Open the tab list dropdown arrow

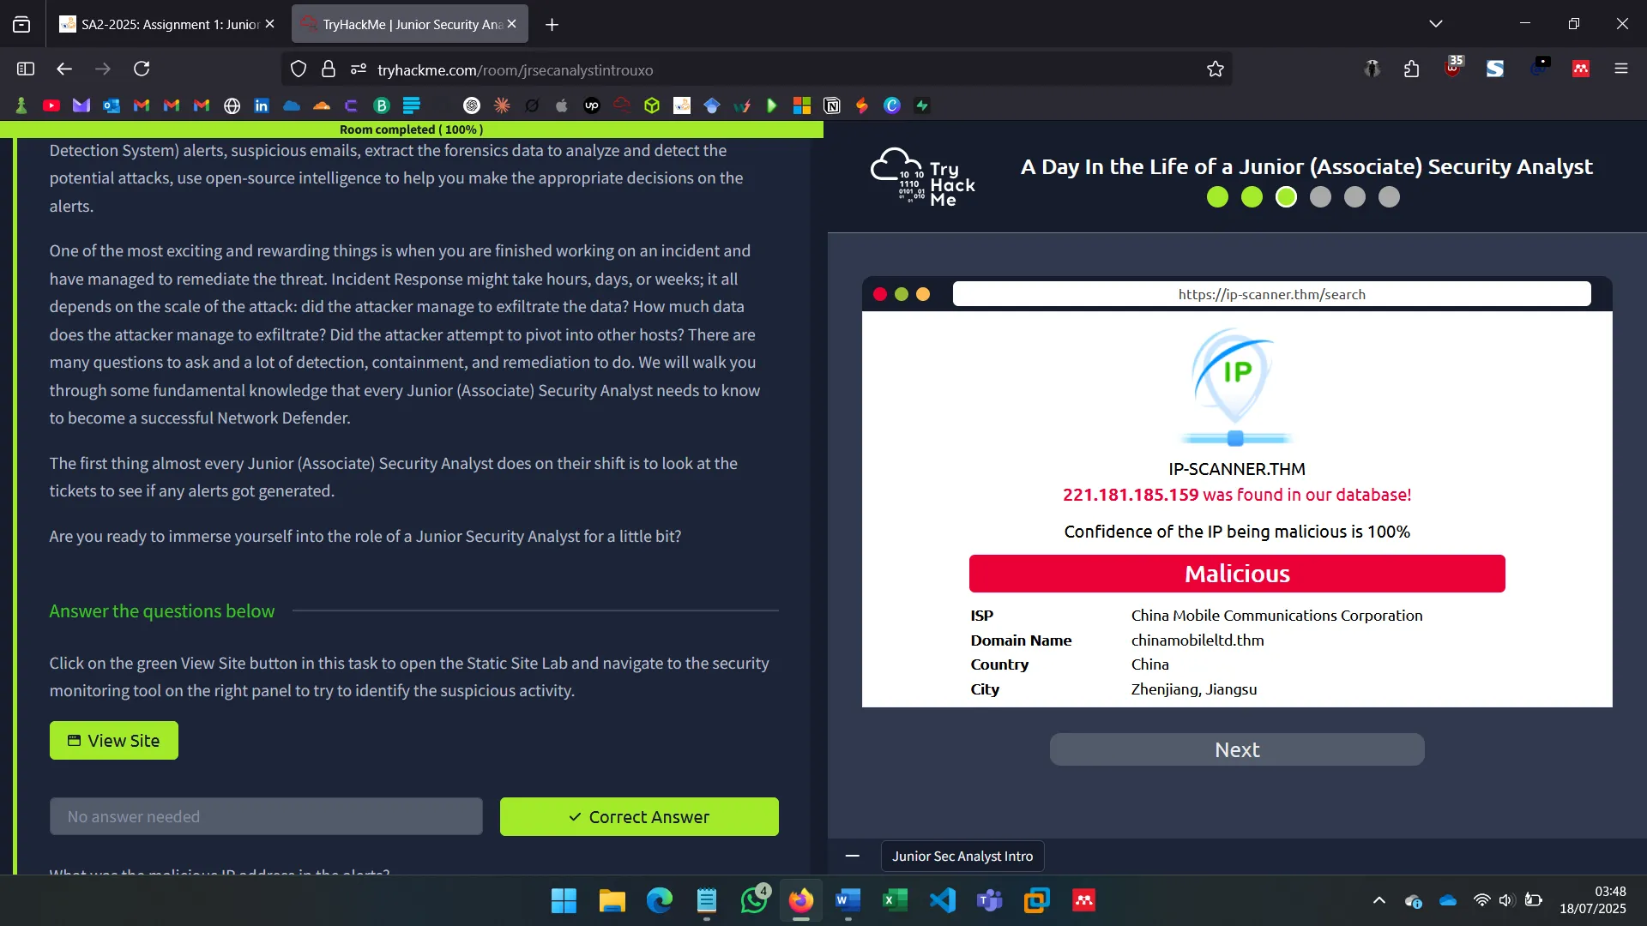(1436, 23)
